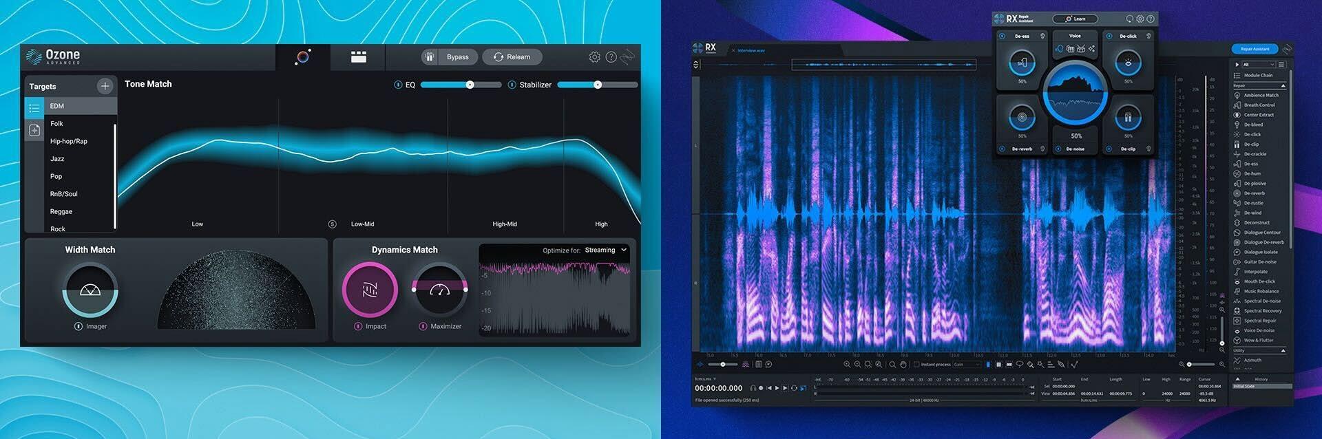Adjust spectrogram/waveform blend slider in RX

tap(723, 364)
